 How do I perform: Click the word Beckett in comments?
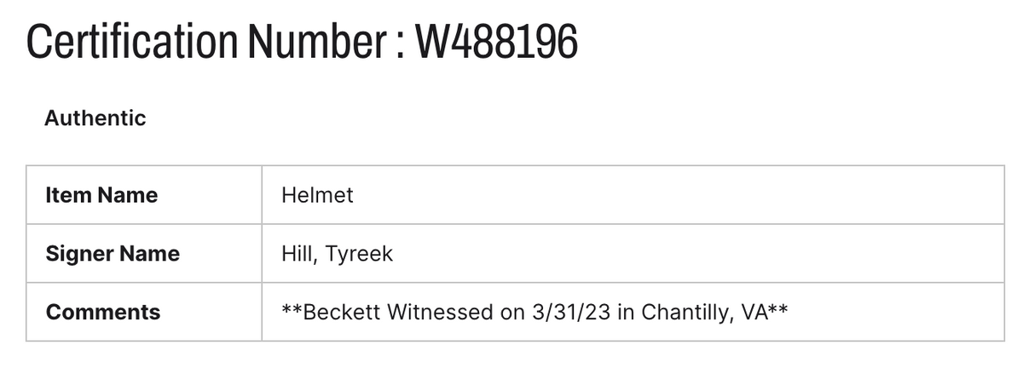click(341, 312)
